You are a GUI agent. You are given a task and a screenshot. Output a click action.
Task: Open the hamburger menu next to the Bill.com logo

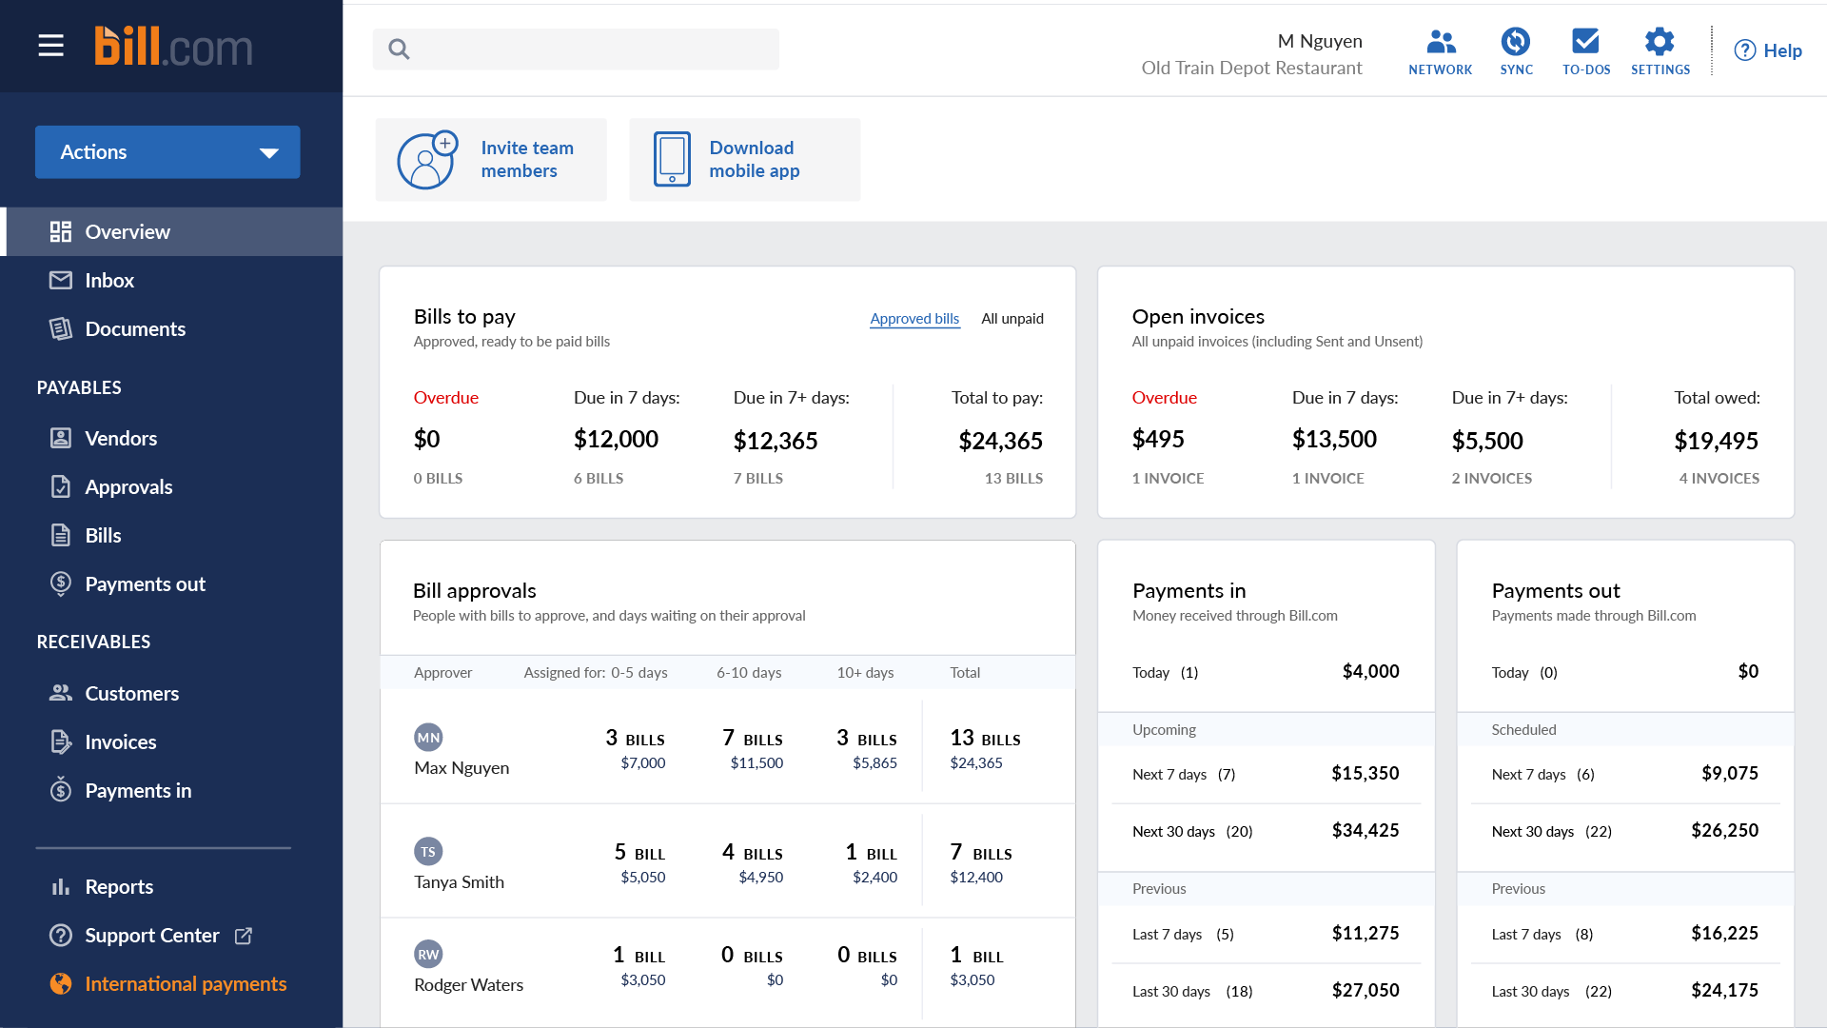[50, 46]
